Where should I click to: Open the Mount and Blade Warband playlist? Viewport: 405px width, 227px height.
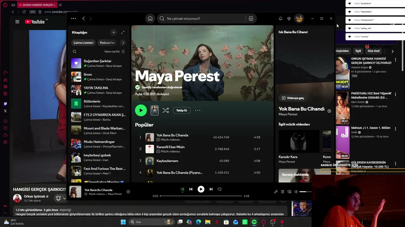[99, 131]
